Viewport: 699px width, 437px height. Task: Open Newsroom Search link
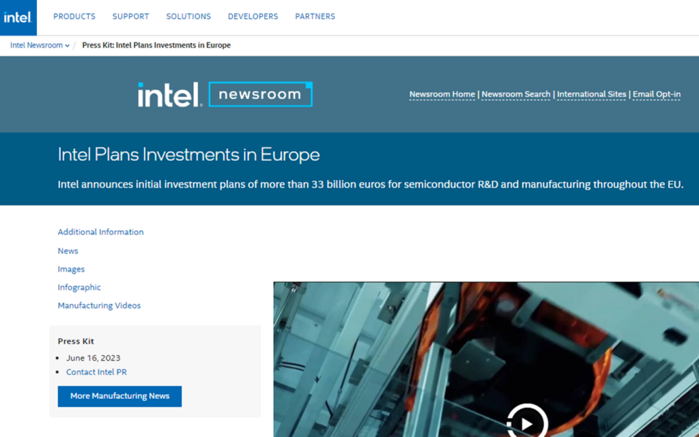[x=516, y=94]
